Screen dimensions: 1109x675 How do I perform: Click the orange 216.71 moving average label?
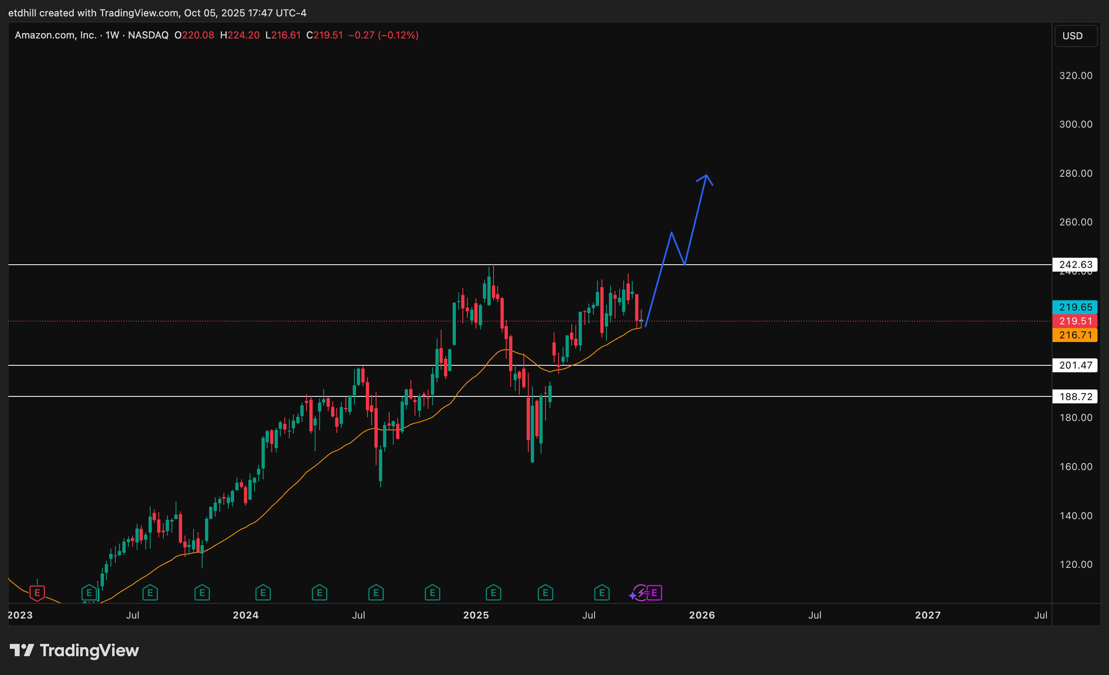click(x=1075, y=335)
